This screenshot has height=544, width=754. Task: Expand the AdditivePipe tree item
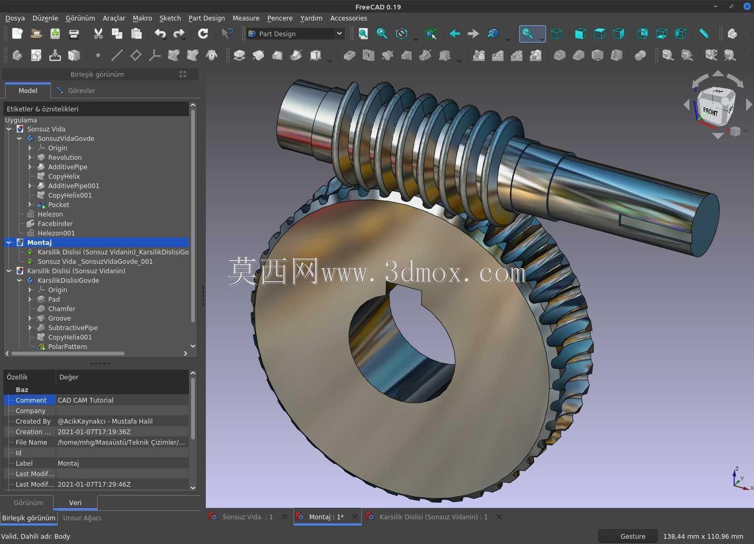(30, 167)
